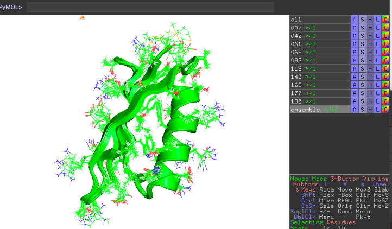Open Action menu (A) for all
Image resolution: width=392 pixels, height=229 pixels.
click(355, 20)
